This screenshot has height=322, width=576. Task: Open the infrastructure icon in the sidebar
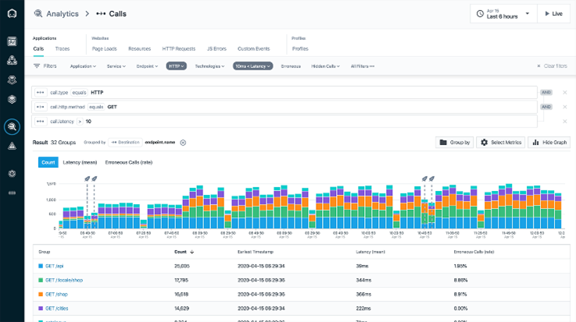(x=13, y=99)
